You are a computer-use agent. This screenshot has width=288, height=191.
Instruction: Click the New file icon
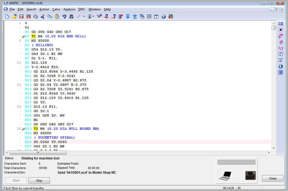[x=7, y=17]
